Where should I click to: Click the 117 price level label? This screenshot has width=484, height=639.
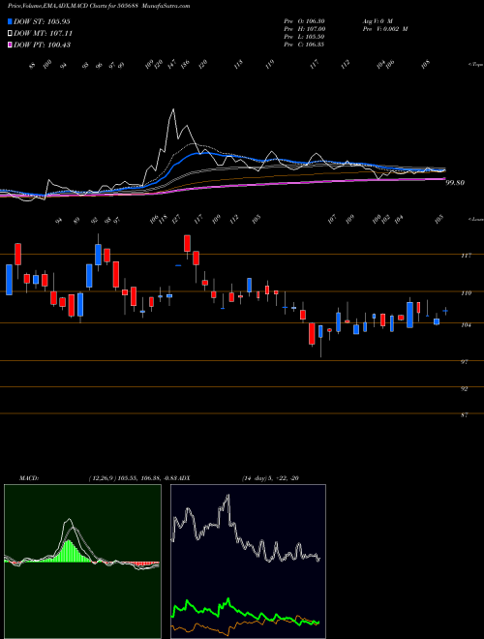467,256
